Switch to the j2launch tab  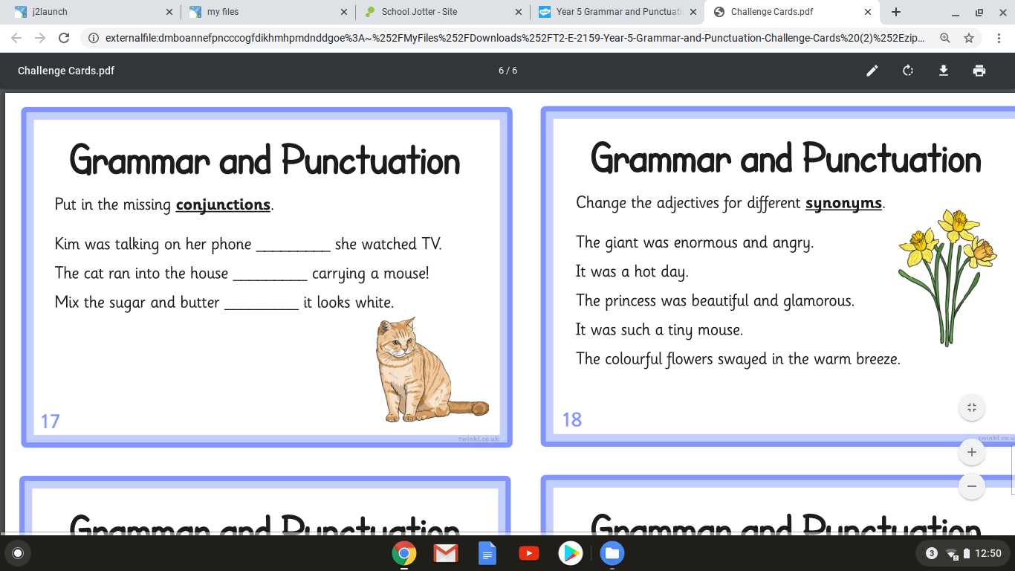pyautogui.click(x=92, y=12)
